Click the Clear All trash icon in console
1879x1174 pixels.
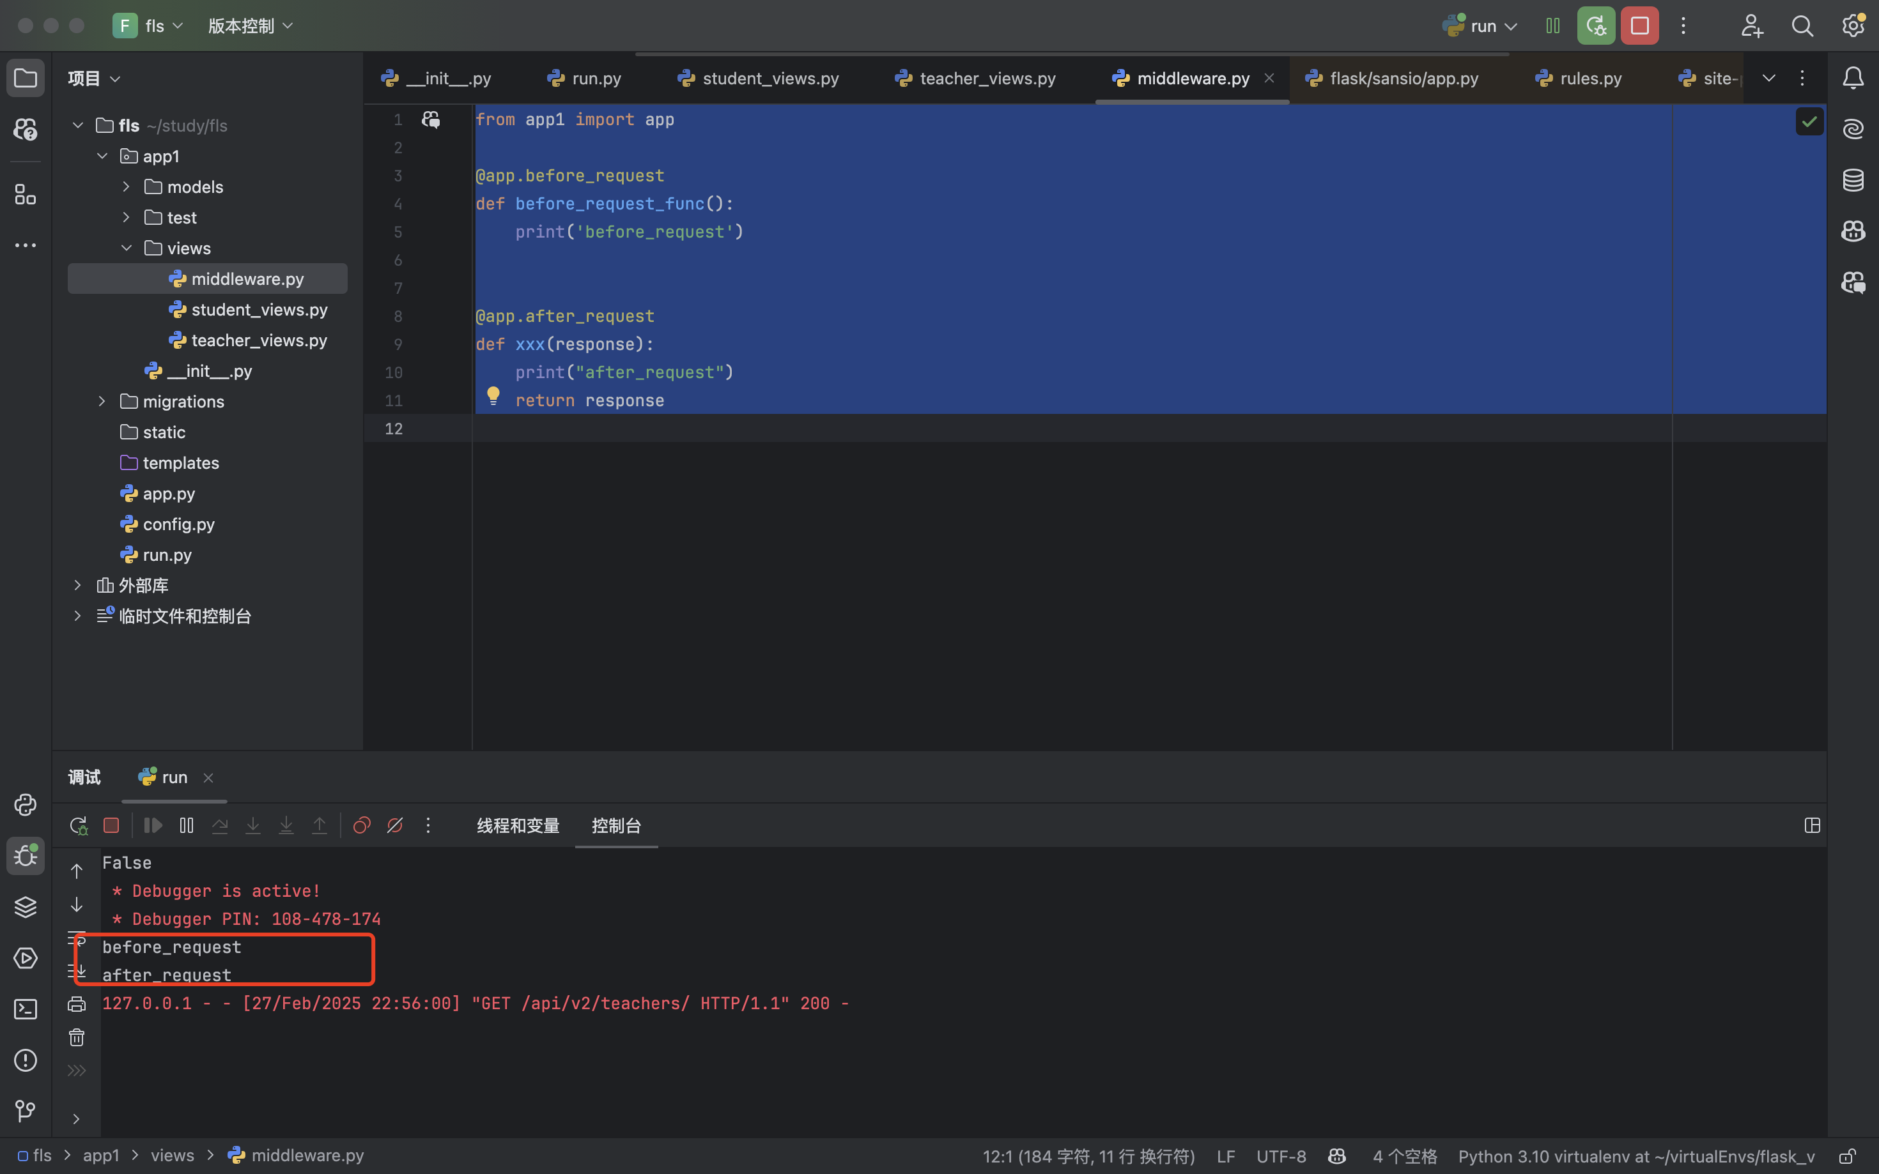[x=76, y=1037]
